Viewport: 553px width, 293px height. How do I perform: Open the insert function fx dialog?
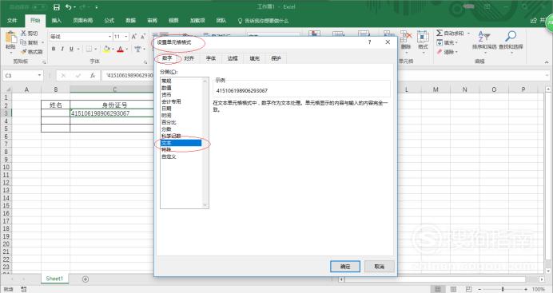pyautogui.click(x=93, y=75)
